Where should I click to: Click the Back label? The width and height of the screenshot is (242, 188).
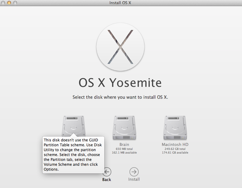[107, 180]
